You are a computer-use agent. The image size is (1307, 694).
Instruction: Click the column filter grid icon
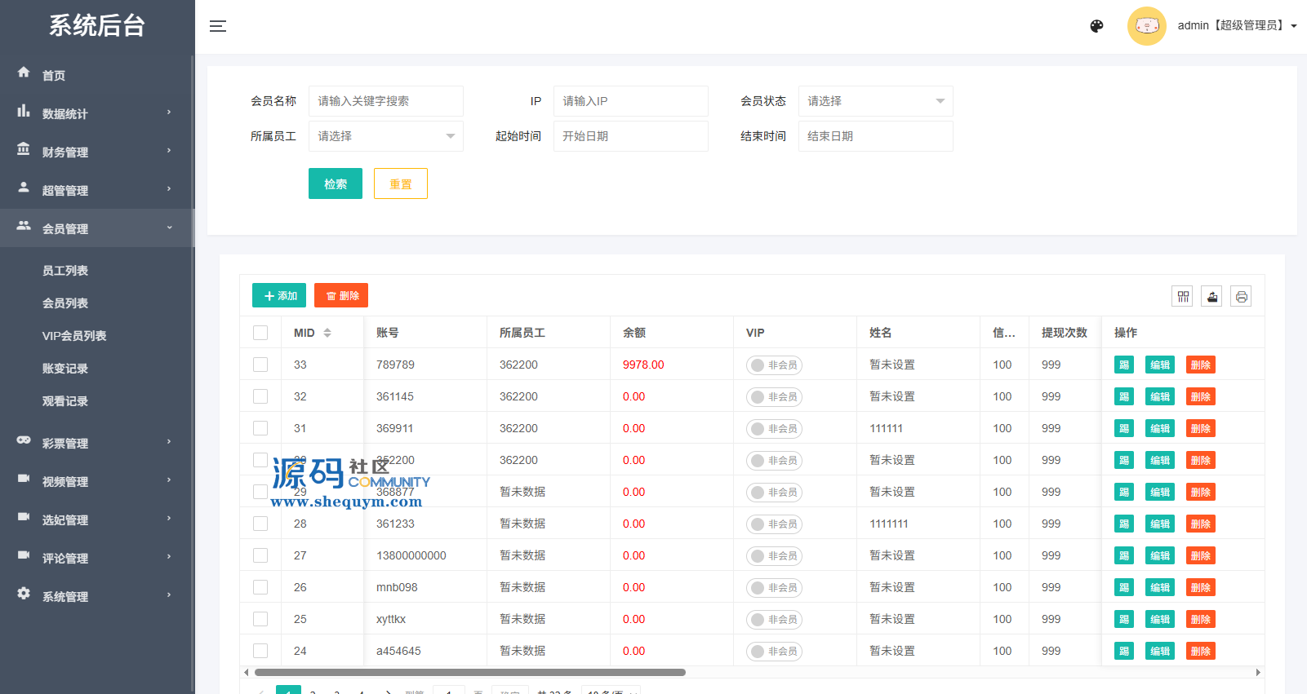tap(1182, 296)
